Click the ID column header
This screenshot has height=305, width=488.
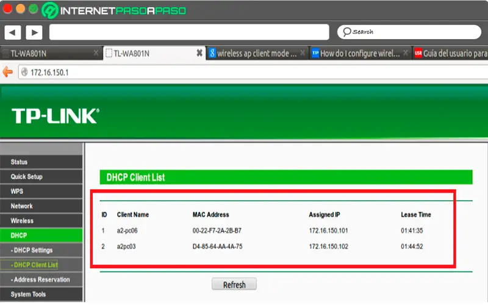click(x=104, y=215)
